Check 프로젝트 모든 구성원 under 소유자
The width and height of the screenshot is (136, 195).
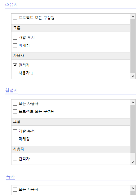click(15, 18)
